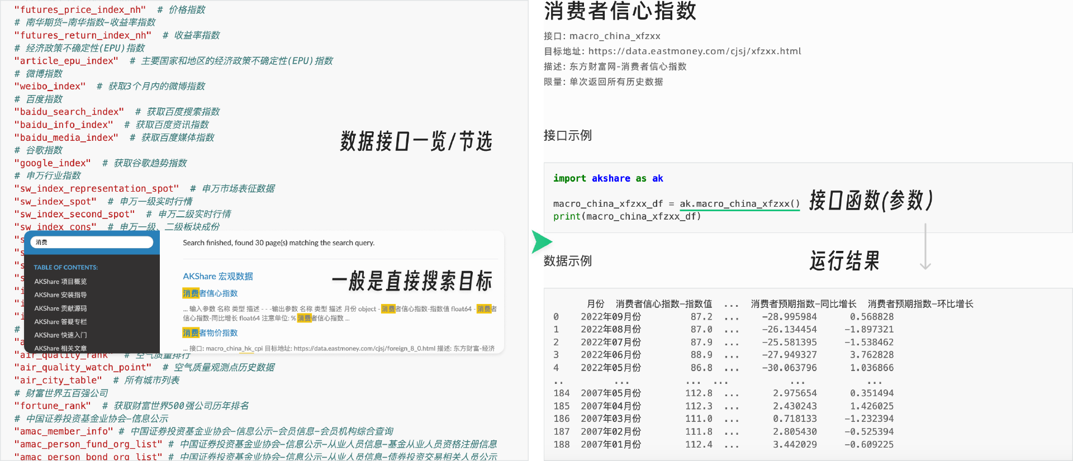This screenshot has height=461, width=1073.
Task: Go to AKShare 贡献源码 sidebar entry
Action: coord(60,308)
